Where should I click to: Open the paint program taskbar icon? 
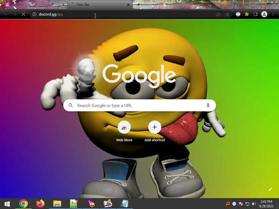click(x=108, y=204)
